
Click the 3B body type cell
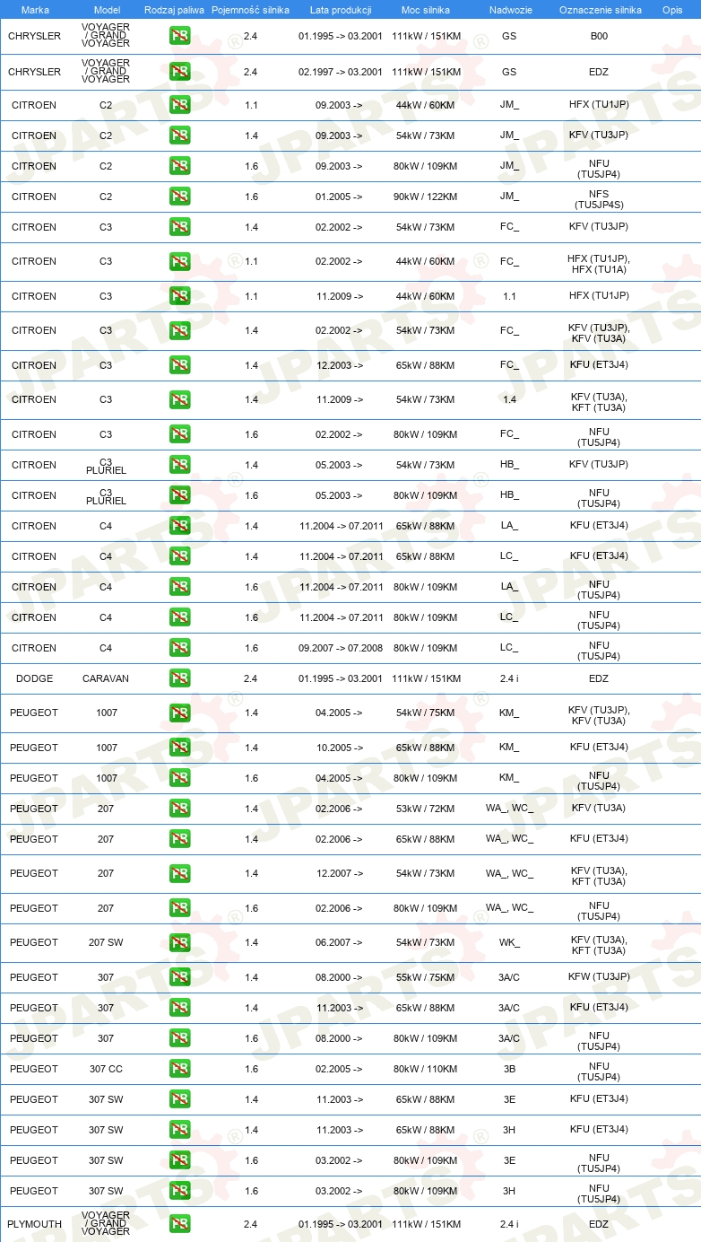tap(509, 1069)
